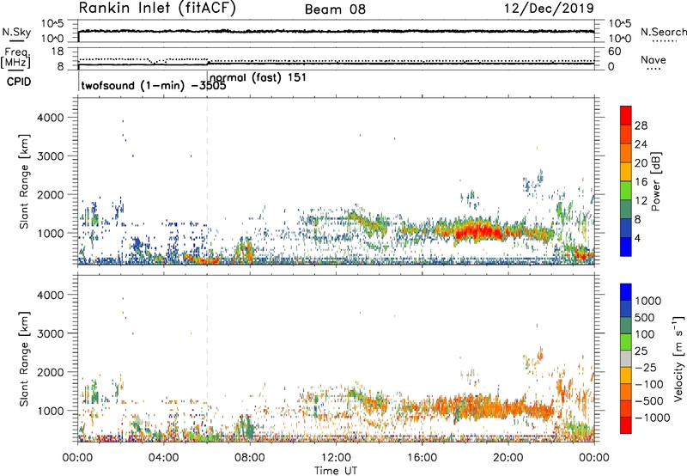Click the 12:00 time tick label
The height and width of the screenshot is (476, 687).
pyautogui.click(x=336, y=458)
